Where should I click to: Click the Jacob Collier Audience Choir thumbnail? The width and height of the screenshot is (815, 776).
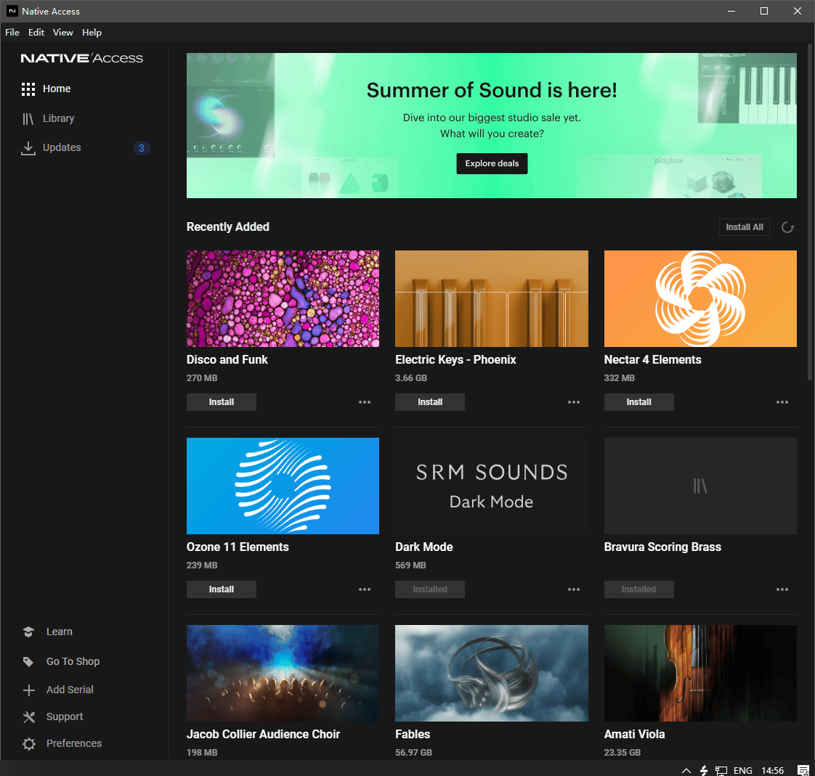click(x=283, y=673)
